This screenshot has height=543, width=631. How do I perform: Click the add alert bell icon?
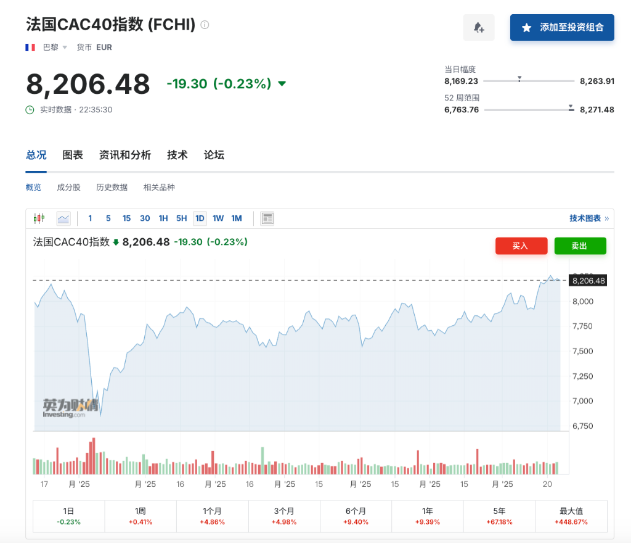(479, 28)
